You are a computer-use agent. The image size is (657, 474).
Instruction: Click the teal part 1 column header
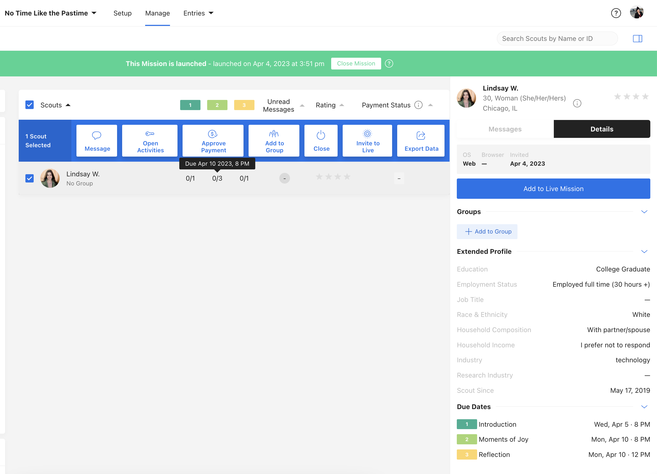click(190, 105)
